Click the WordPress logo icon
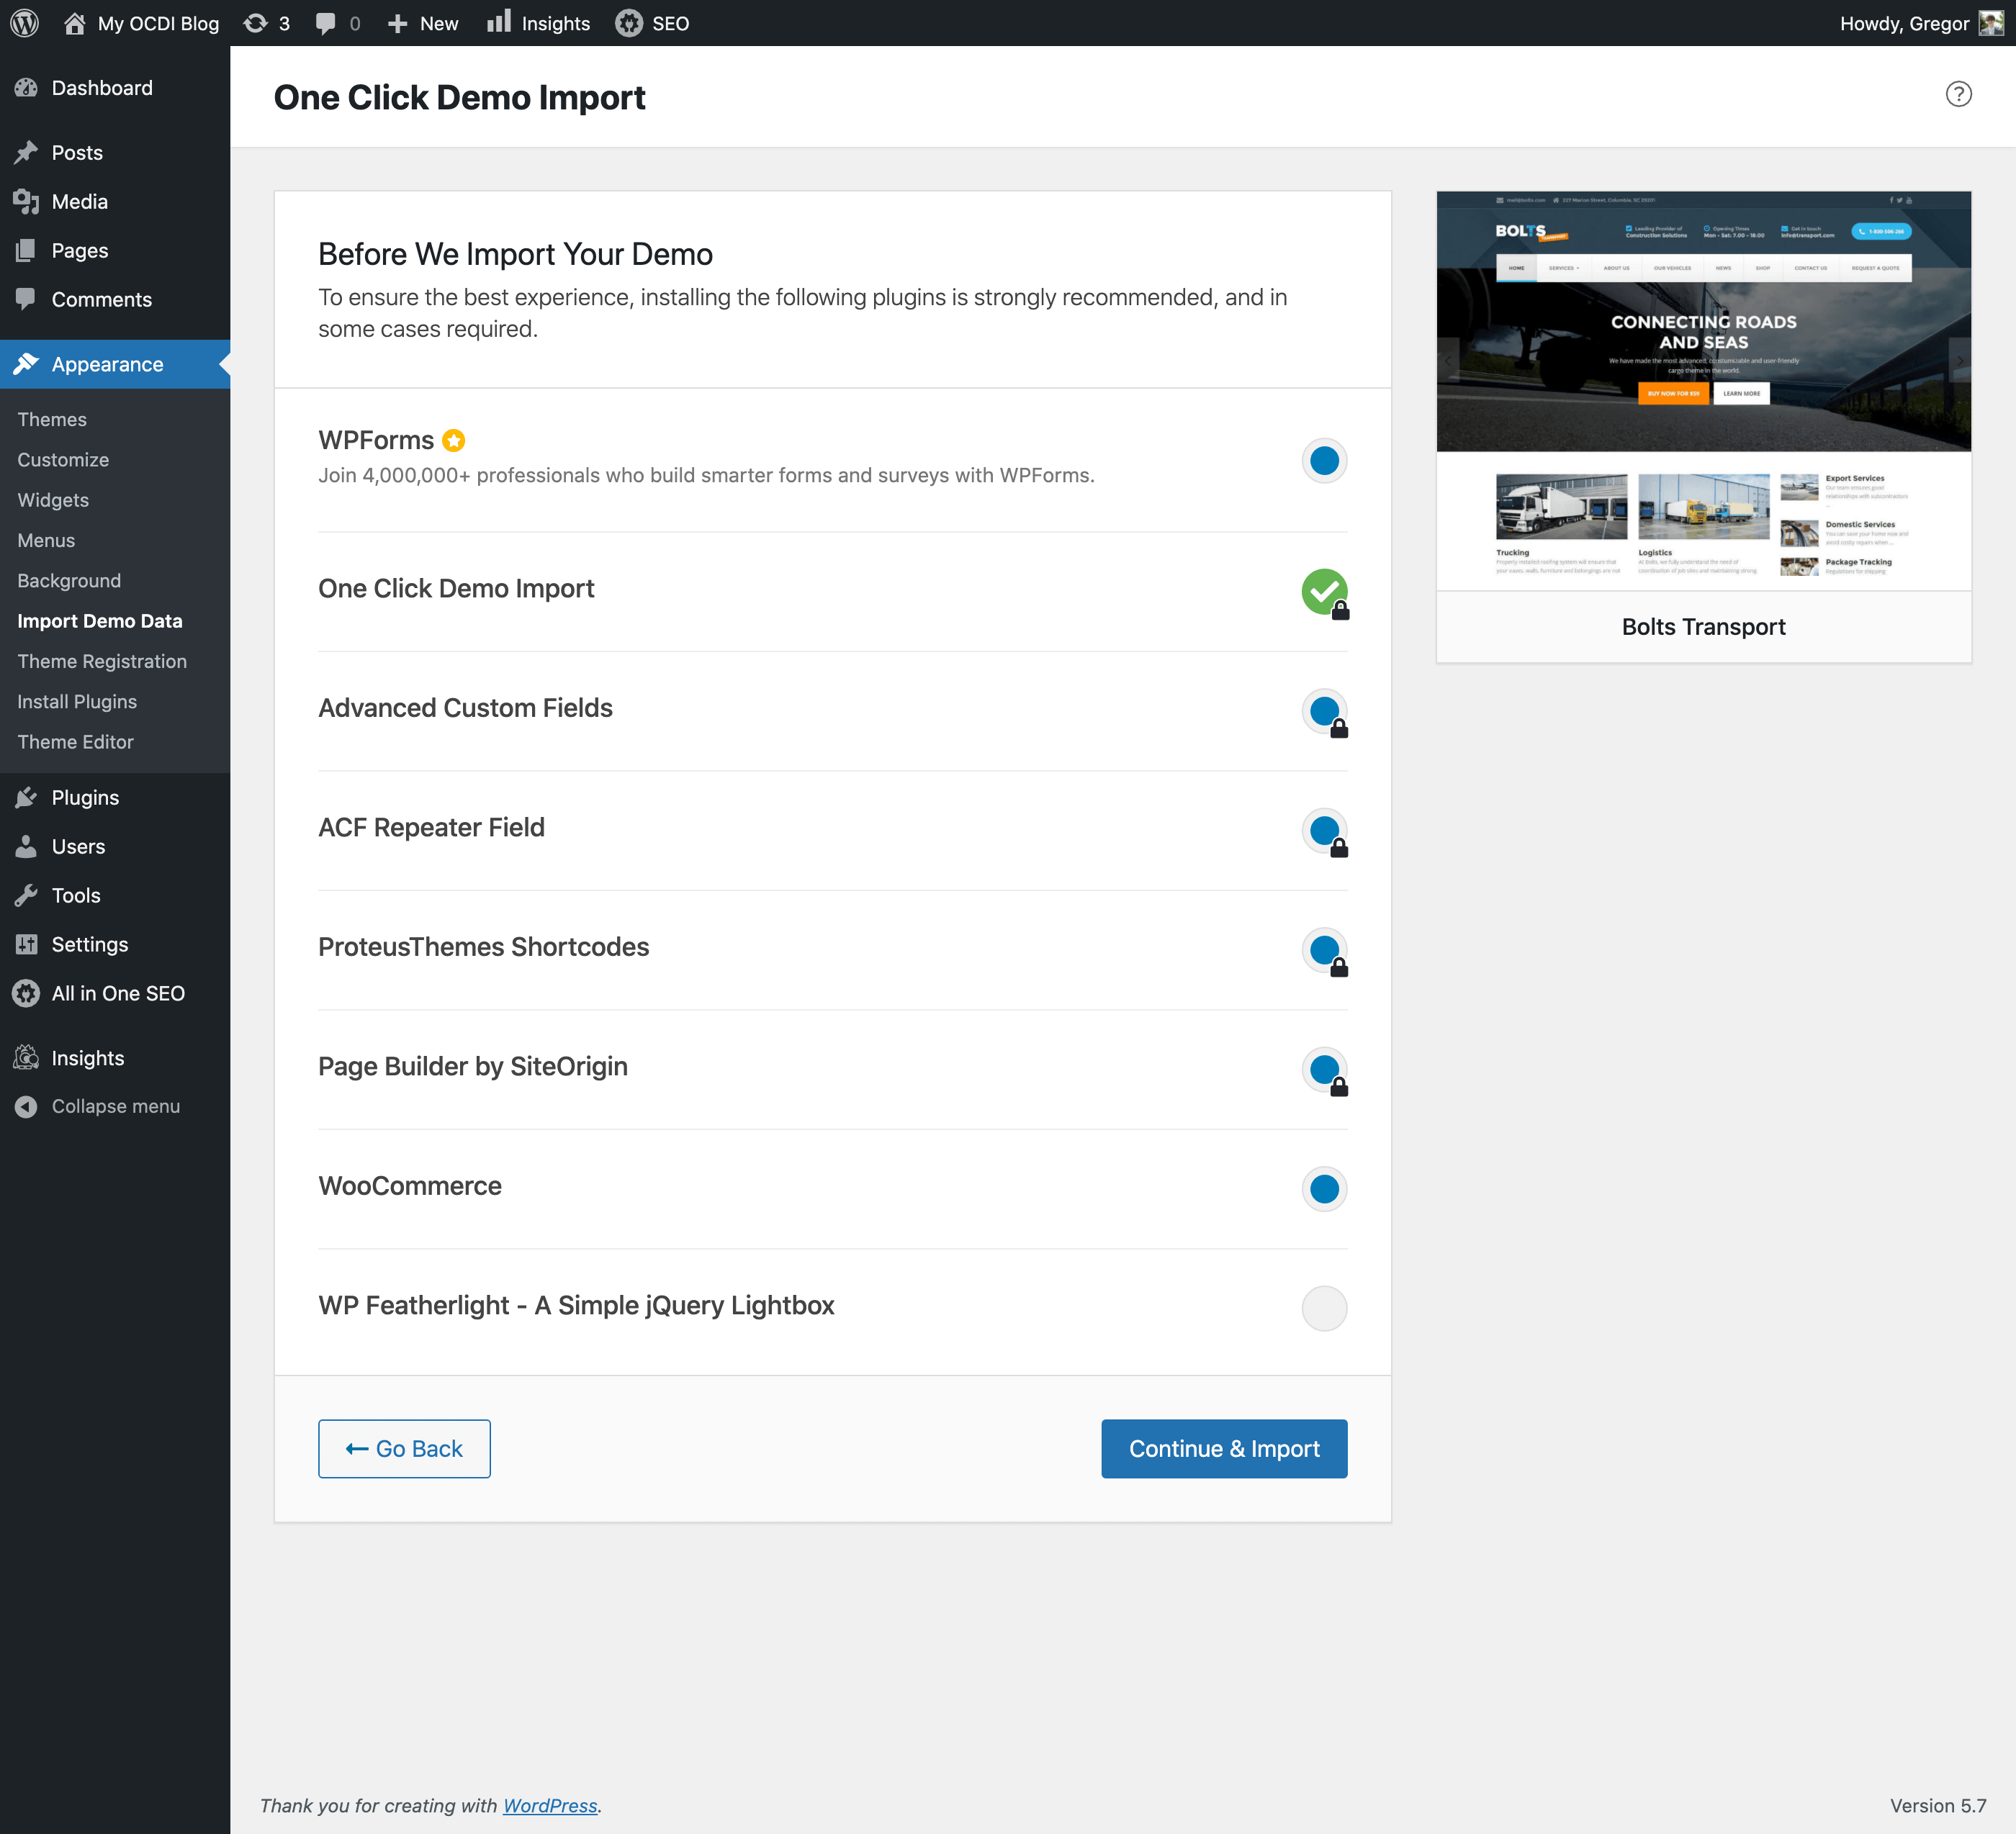 (24, 23)
